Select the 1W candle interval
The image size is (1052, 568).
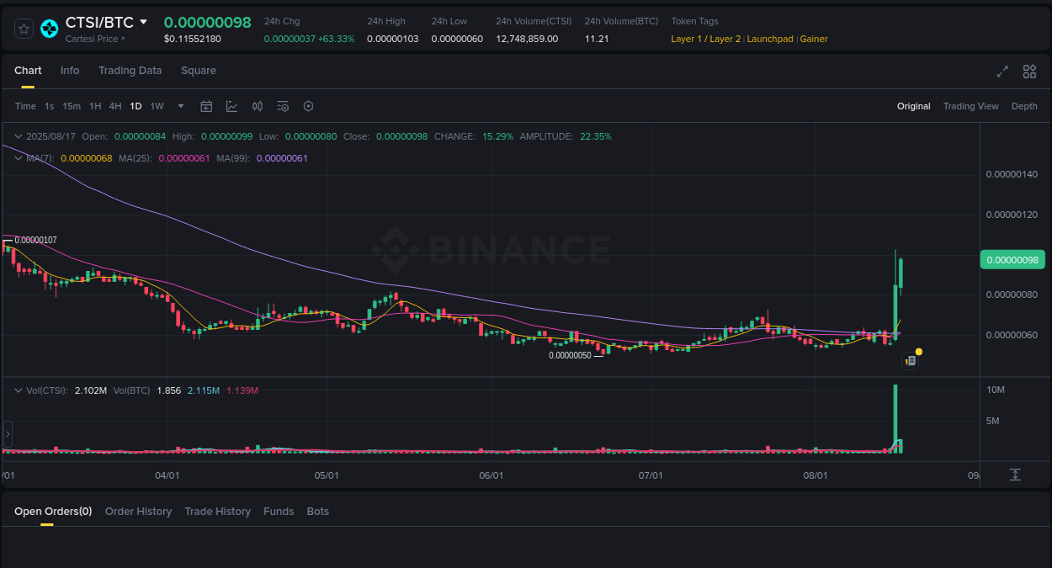click(x=157, y=106)
